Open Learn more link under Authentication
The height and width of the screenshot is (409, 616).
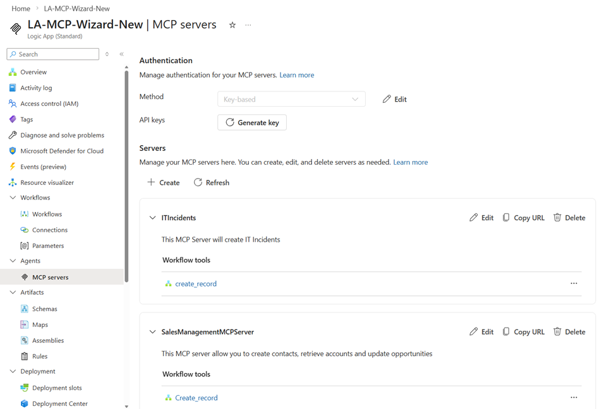tap(296, 75)
